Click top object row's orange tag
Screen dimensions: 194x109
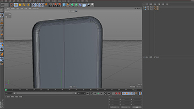155,7
